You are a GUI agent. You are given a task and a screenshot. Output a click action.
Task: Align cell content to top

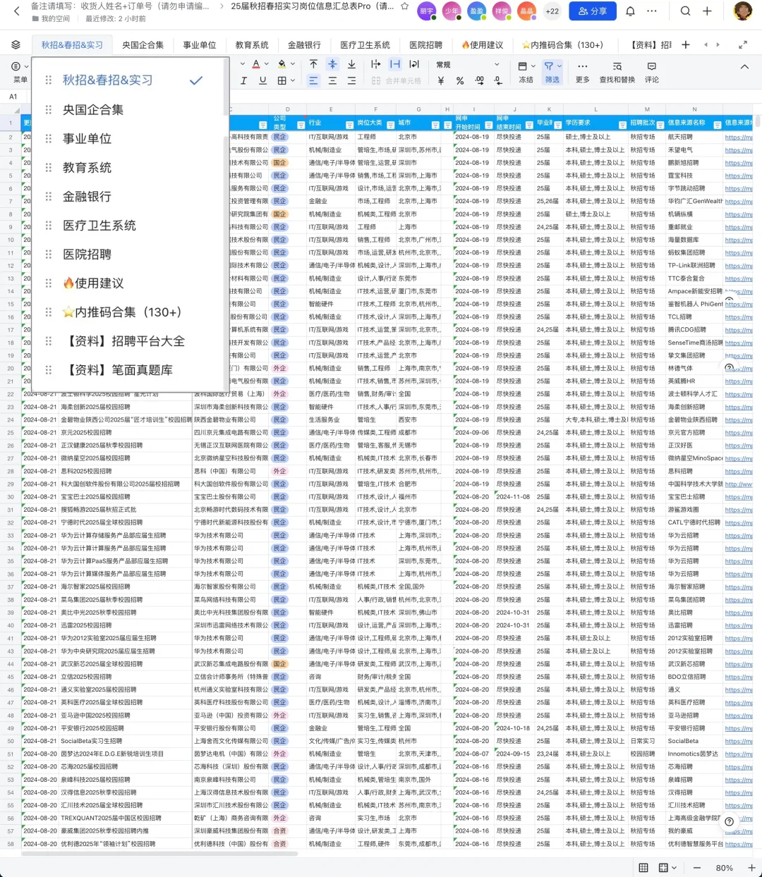(313, 64)
